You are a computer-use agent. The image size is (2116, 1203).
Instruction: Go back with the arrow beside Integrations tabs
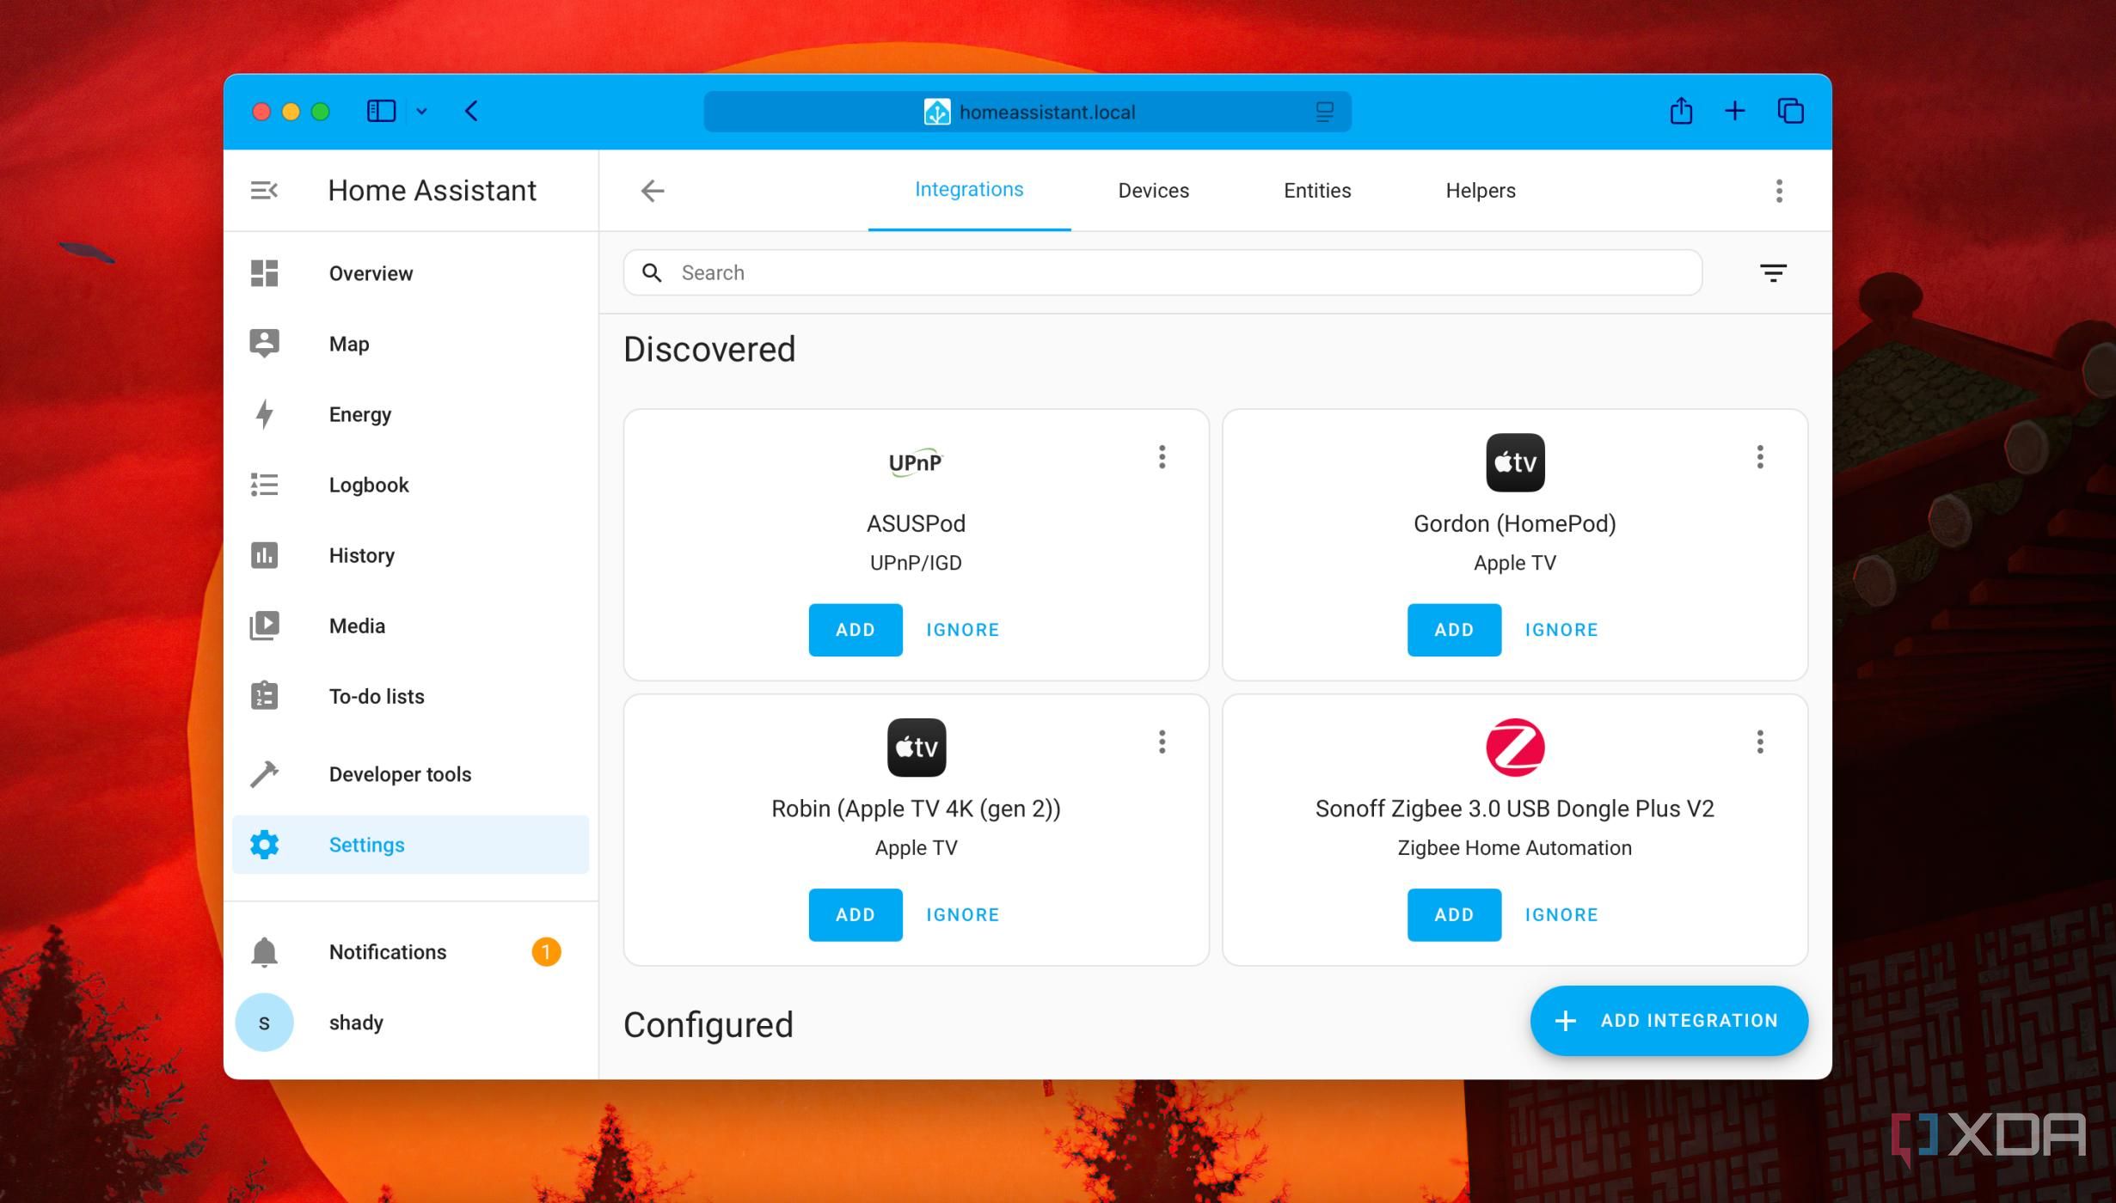coord(653,191)
